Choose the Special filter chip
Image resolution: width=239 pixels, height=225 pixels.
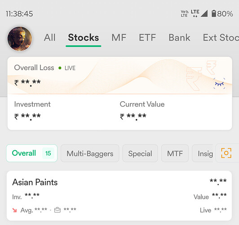[x=140, y=153]
